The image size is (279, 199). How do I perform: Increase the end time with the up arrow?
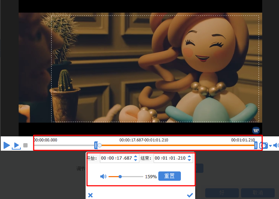tap(189, 156)
